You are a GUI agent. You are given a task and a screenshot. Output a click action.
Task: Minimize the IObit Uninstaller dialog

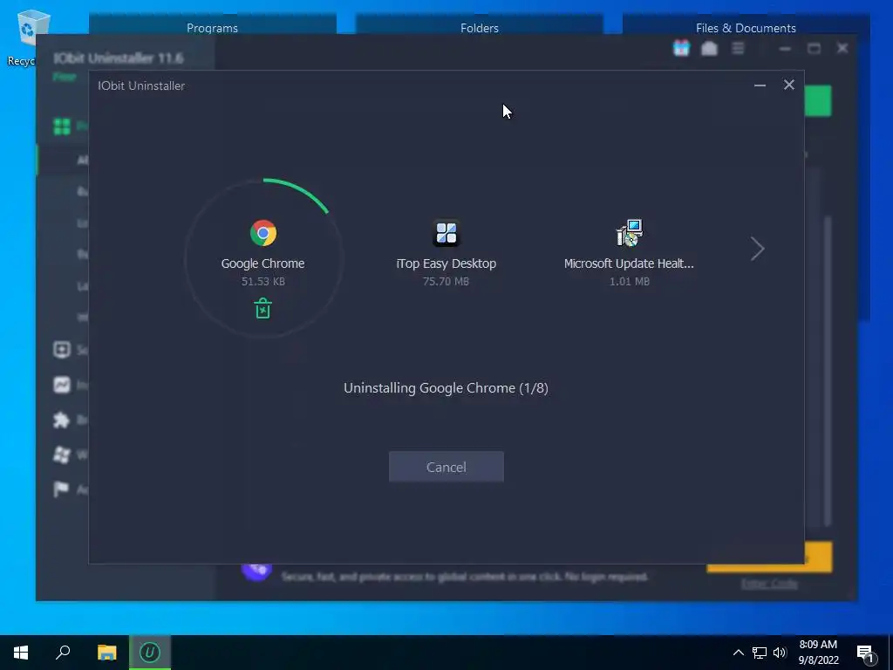[x=760, y=85]
